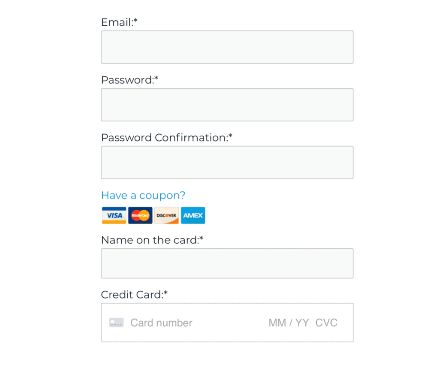Focus the Email input field
This screenshot has width=439, height=368.
(227, 47)
